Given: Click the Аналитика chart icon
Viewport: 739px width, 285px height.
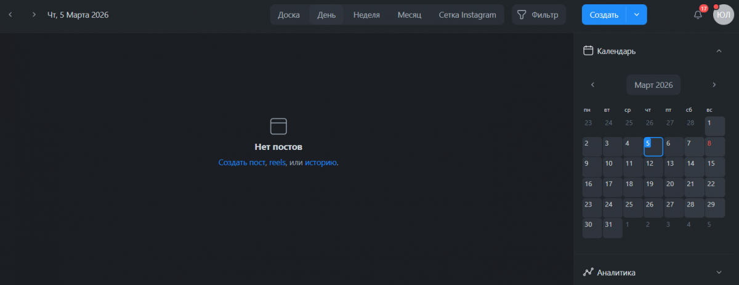Looking at the screenshot, I should coord(588,272).
